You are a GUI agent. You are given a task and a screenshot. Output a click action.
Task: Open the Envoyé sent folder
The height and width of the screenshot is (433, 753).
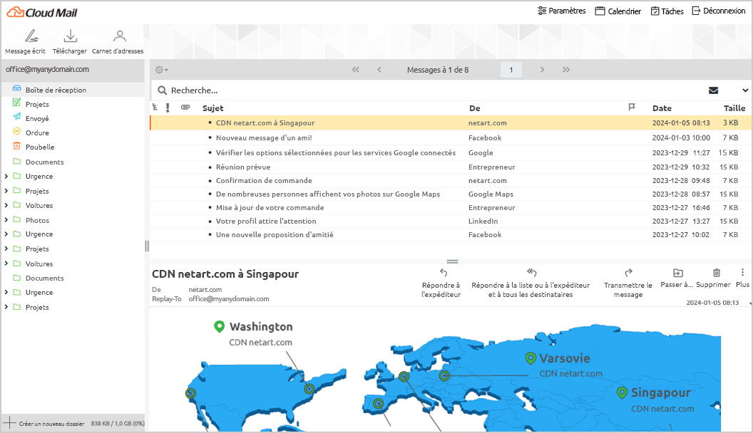tap(37, 118)
